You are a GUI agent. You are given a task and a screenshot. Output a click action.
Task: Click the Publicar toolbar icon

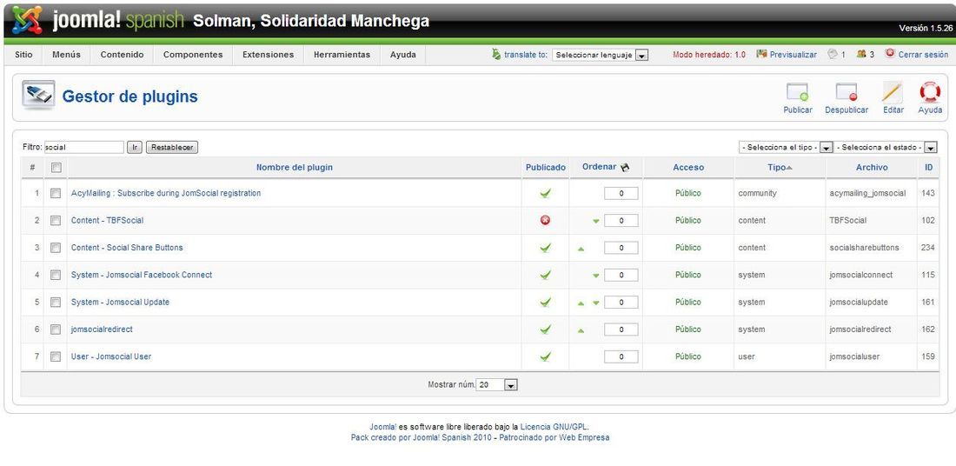point(798,93)
